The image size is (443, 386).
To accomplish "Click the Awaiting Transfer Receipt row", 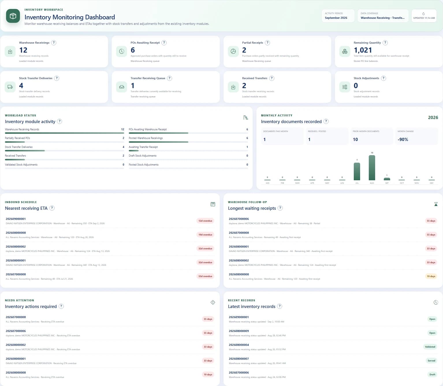I will tap(188, 149).
